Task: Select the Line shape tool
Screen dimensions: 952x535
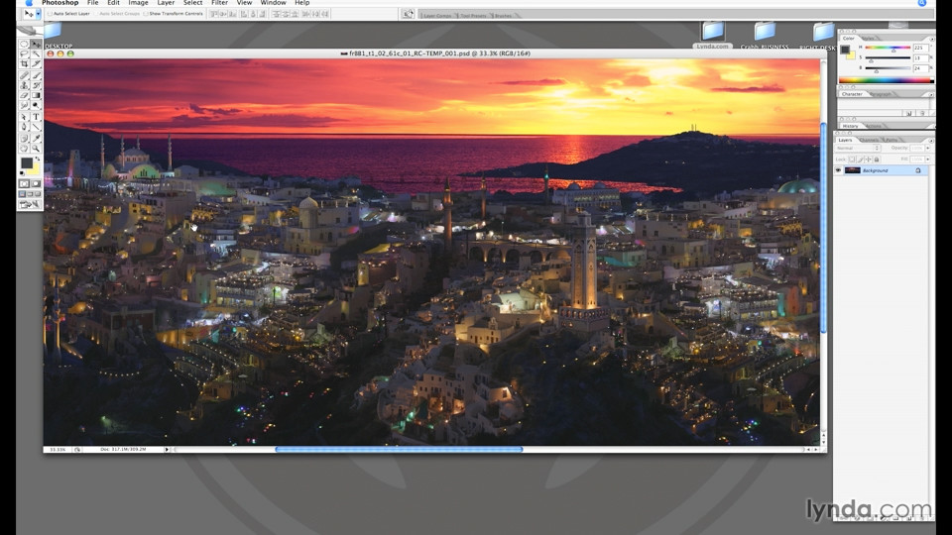Action: point(36,127)
